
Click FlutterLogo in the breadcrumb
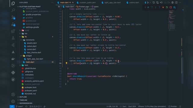(x=84, y=7)
